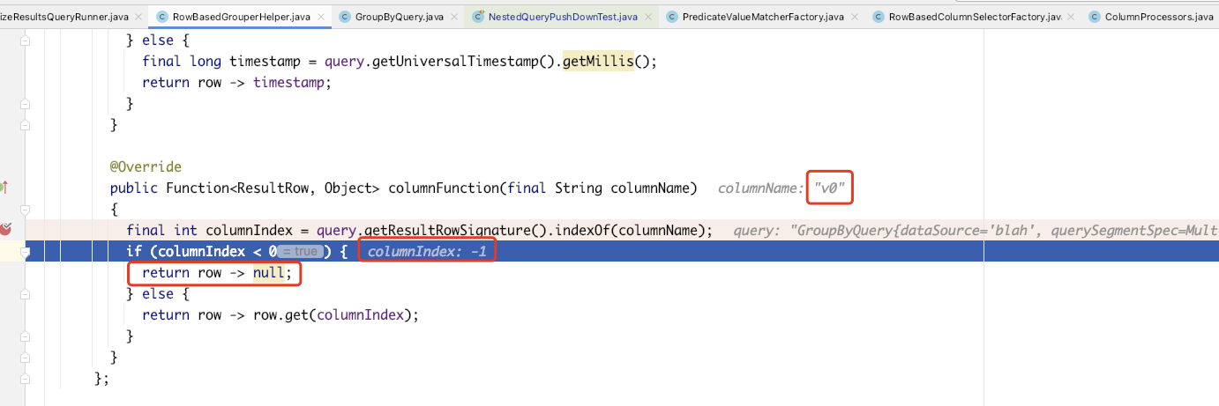This screenshot has width=1219, height=406.
Task: Click 'return row -> timestamp;' line
Action: click(x=236, y=82)
